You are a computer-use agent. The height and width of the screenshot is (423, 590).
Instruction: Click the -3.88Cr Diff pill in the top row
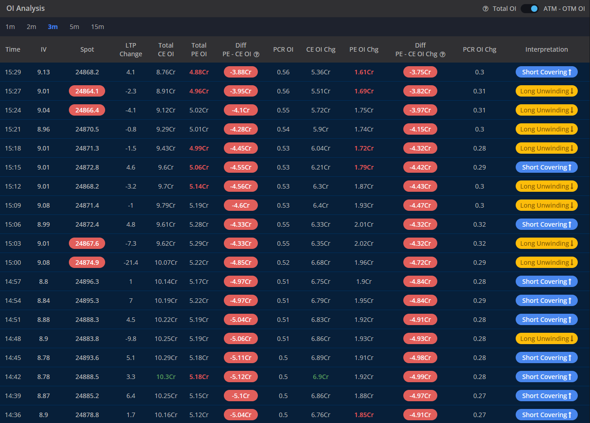(x=241, y=72)
